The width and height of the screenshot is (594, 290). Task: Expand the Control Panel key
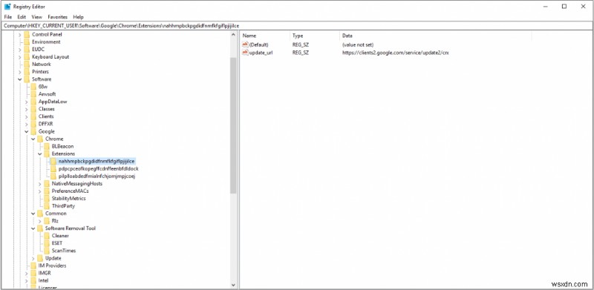[20, 34]
